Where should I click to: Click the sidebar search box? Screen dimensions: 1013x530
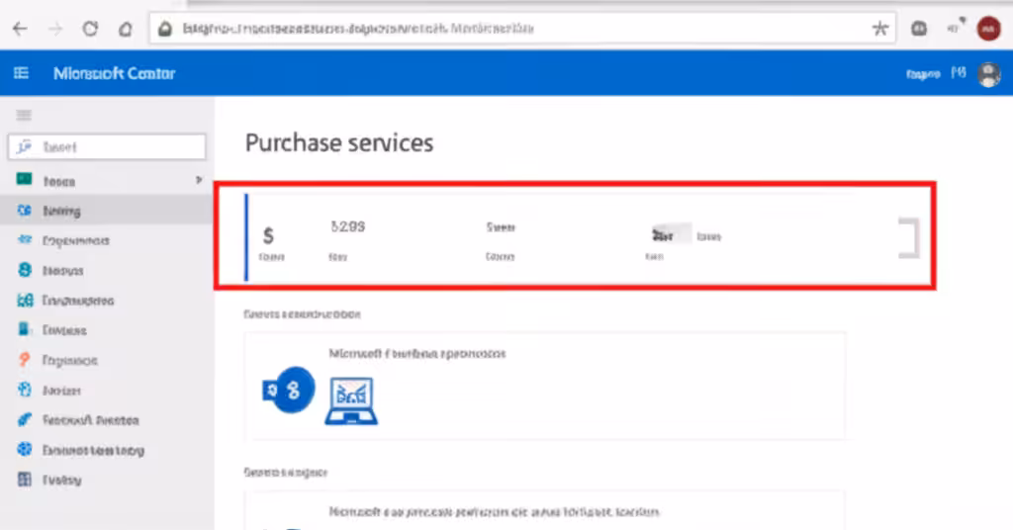click(x=107, y=147)
